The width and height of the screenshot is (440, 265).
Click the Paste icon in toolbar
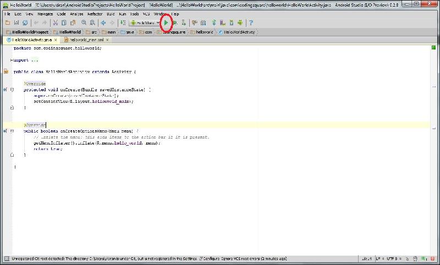[73, 23]
